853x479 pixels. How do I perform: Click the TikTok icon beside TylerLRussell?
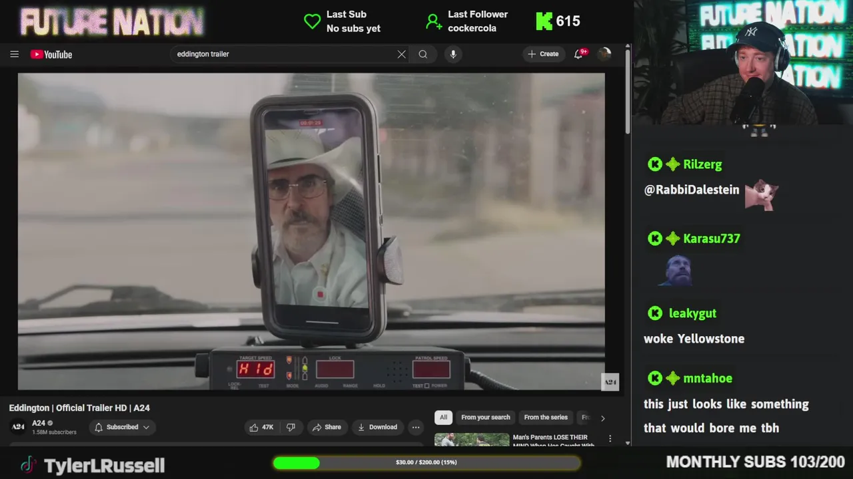27,465
